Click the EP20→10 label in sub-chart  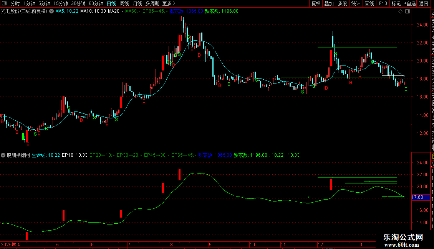102,155
